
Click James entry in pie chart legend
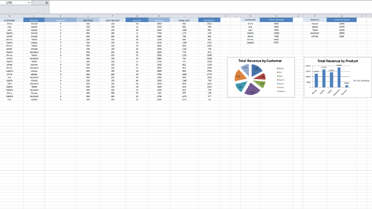(x=281, y=84)
